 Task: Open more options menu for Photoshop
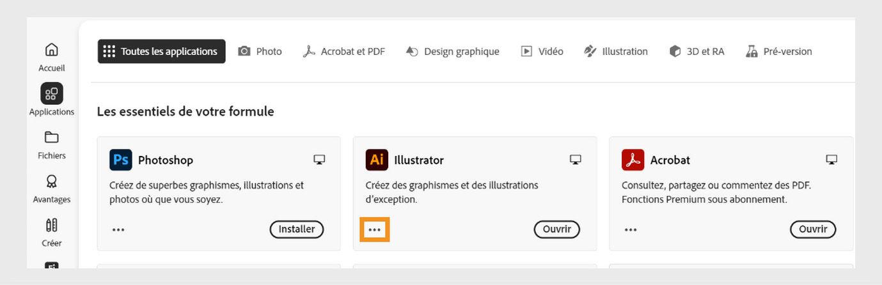[118, 229]
